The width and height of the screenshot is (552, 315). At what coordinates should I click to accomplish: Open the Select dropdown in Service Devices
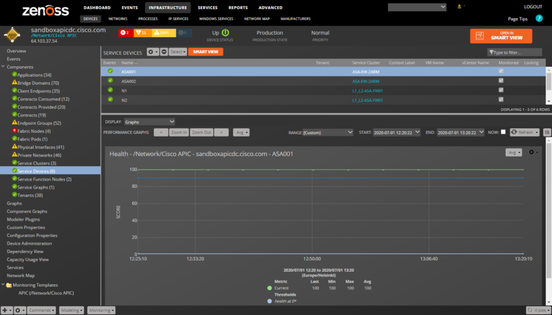coord(178,52)
